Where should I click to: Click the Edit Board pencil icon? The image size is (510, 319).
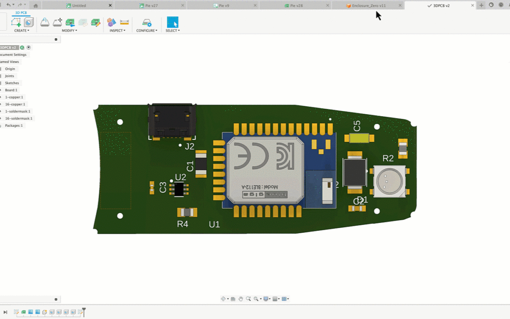95,22
